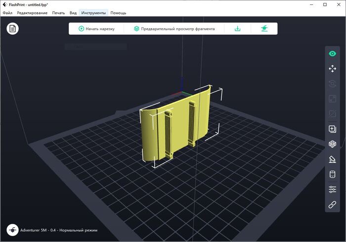Open the auto layout cubes icon

(332, 144)
